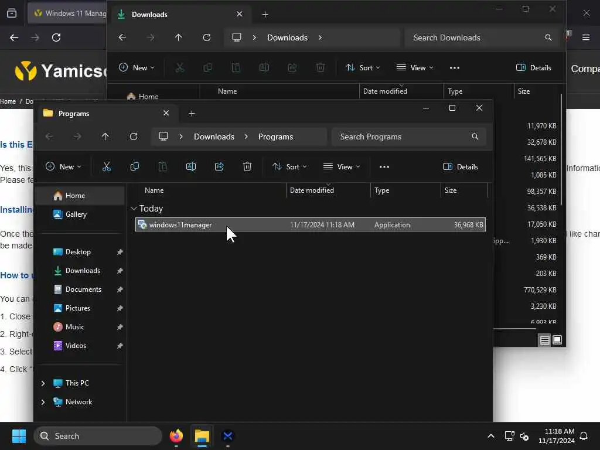Toggle Details pane in Downloads window

coord(533,68)
